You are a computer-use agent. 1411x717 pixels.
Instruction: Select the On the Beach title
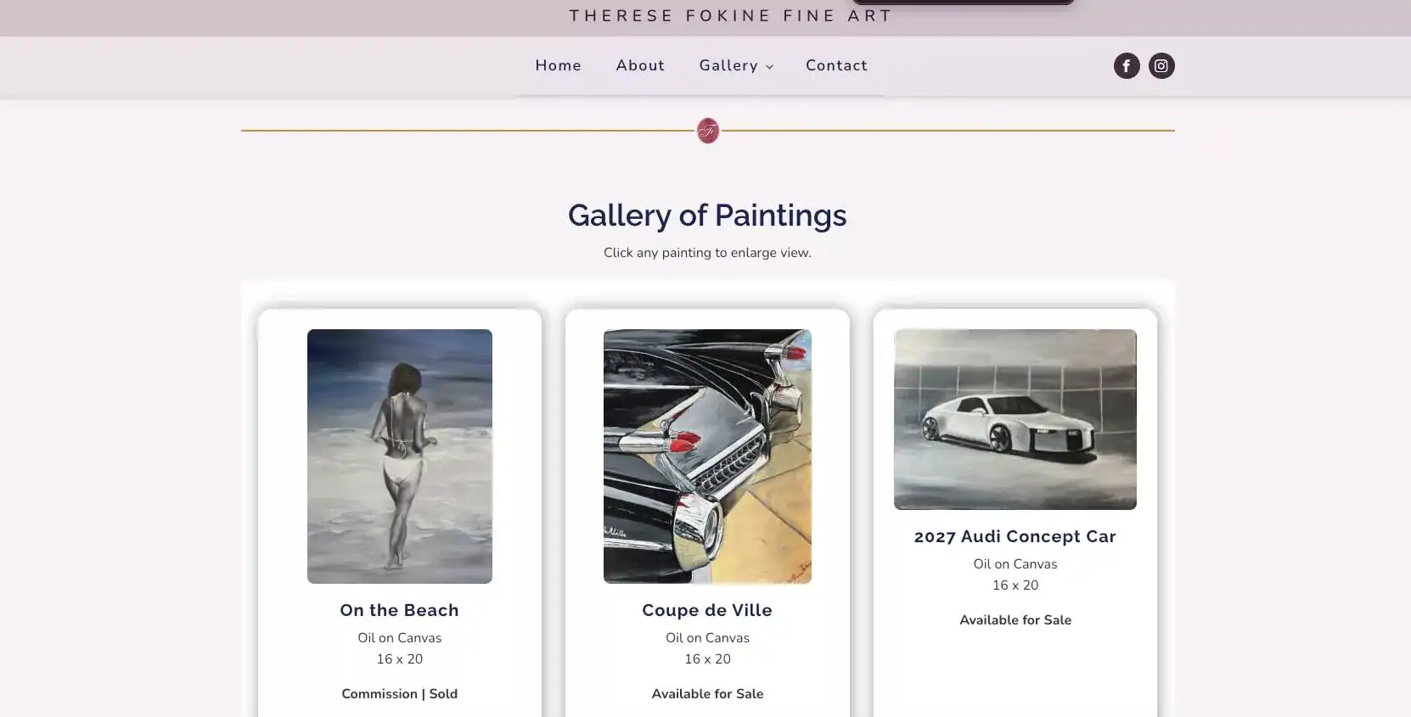pyautogui.click(x=399, y=610)
